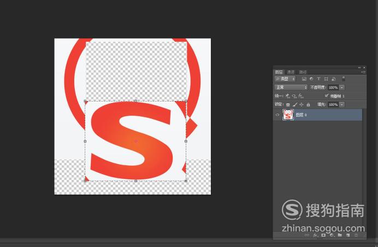The width and height of the screenshot is (378, 247).
Task: Toggle the propagate frame 1 (传播帧) checkbox
Action: [x=327, y=95]
